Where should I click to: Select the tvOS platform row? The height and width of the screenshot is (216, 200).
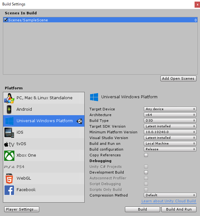44,144
